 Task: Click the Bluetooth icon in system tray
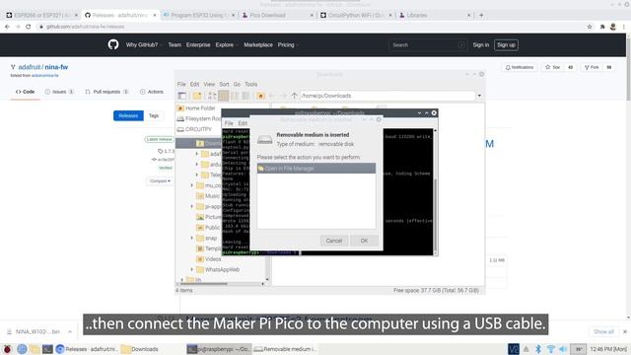point(538,349)
